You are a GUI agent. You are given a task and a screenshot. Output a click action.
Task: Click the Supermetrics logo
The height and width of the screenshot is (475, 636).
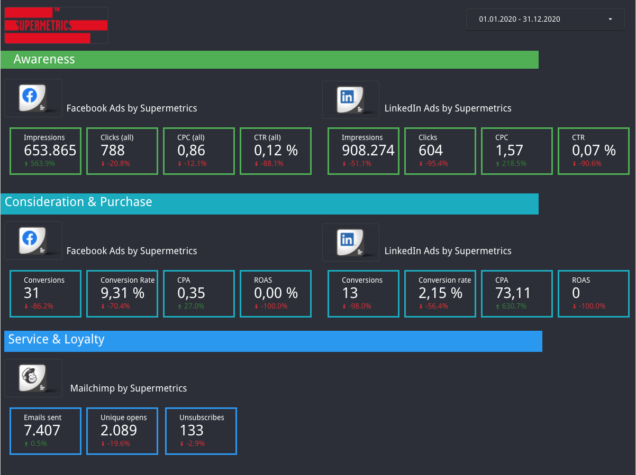pyautogui.click(x=56, y=25)
